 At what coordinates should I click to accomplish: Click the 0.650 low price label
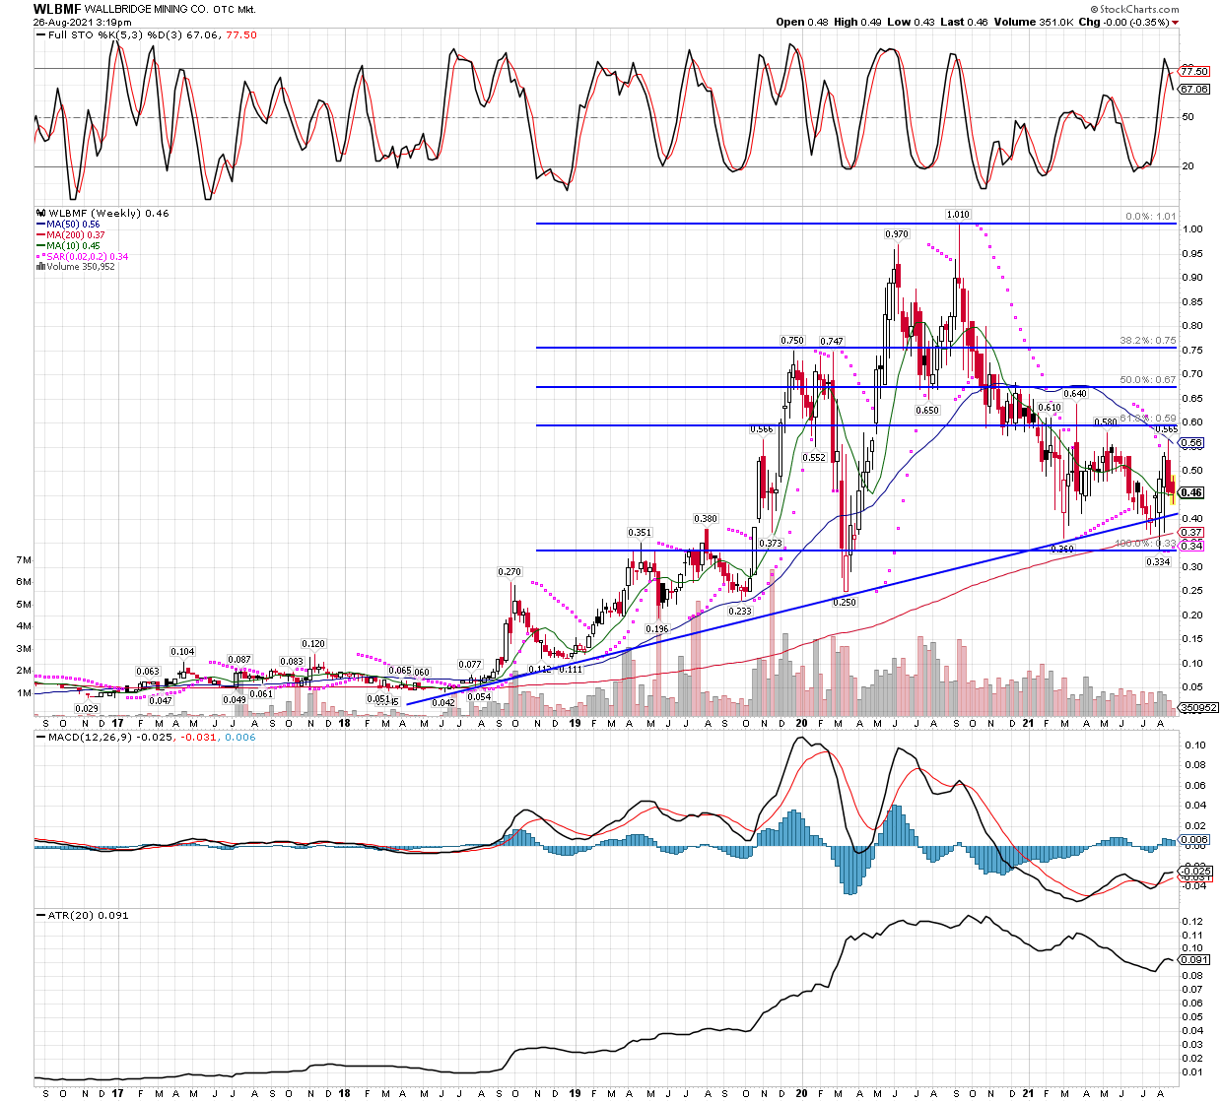click(x=926, y=411)
